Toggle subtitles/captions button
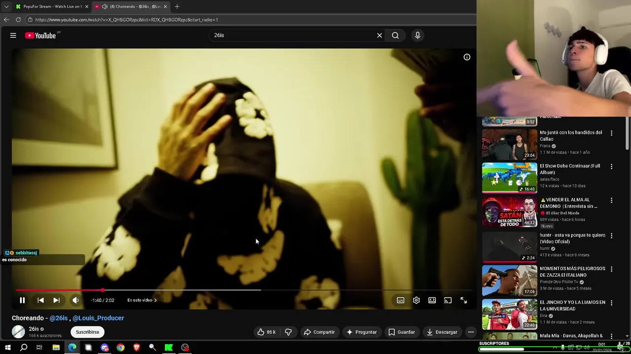631x354 pixels. click(401, 300)
